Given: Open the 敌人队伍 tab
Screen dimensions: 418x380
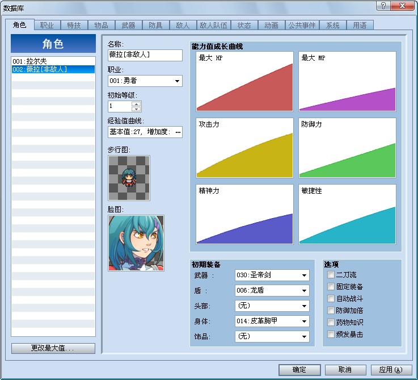Looking at the screenshot, I should [x=213, y=26].
